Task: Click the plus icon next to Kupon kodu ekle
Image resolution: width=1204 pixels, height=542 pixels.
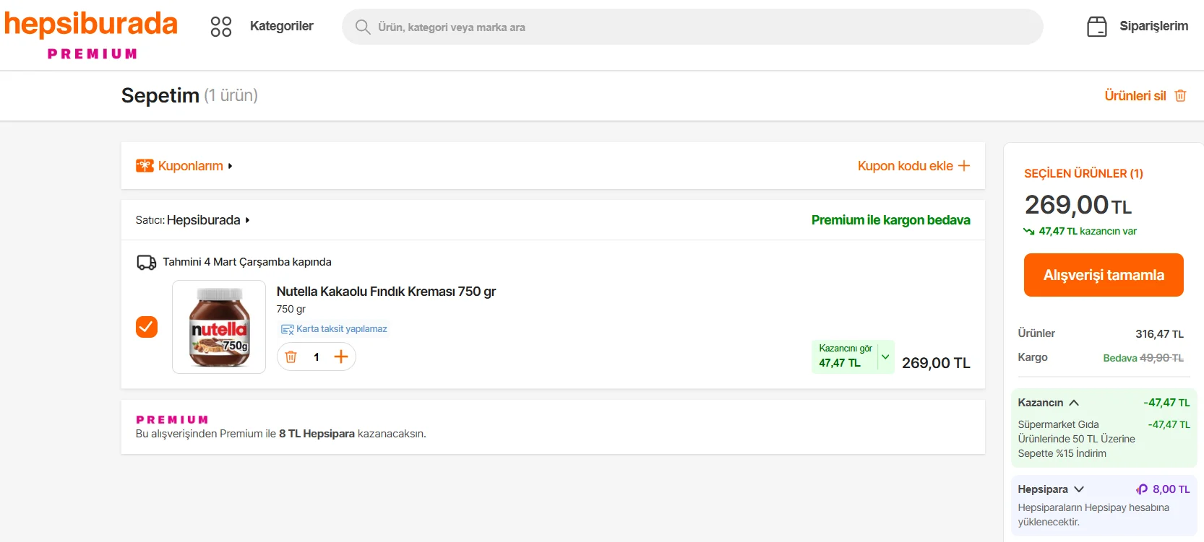Action: pos(963,166)
